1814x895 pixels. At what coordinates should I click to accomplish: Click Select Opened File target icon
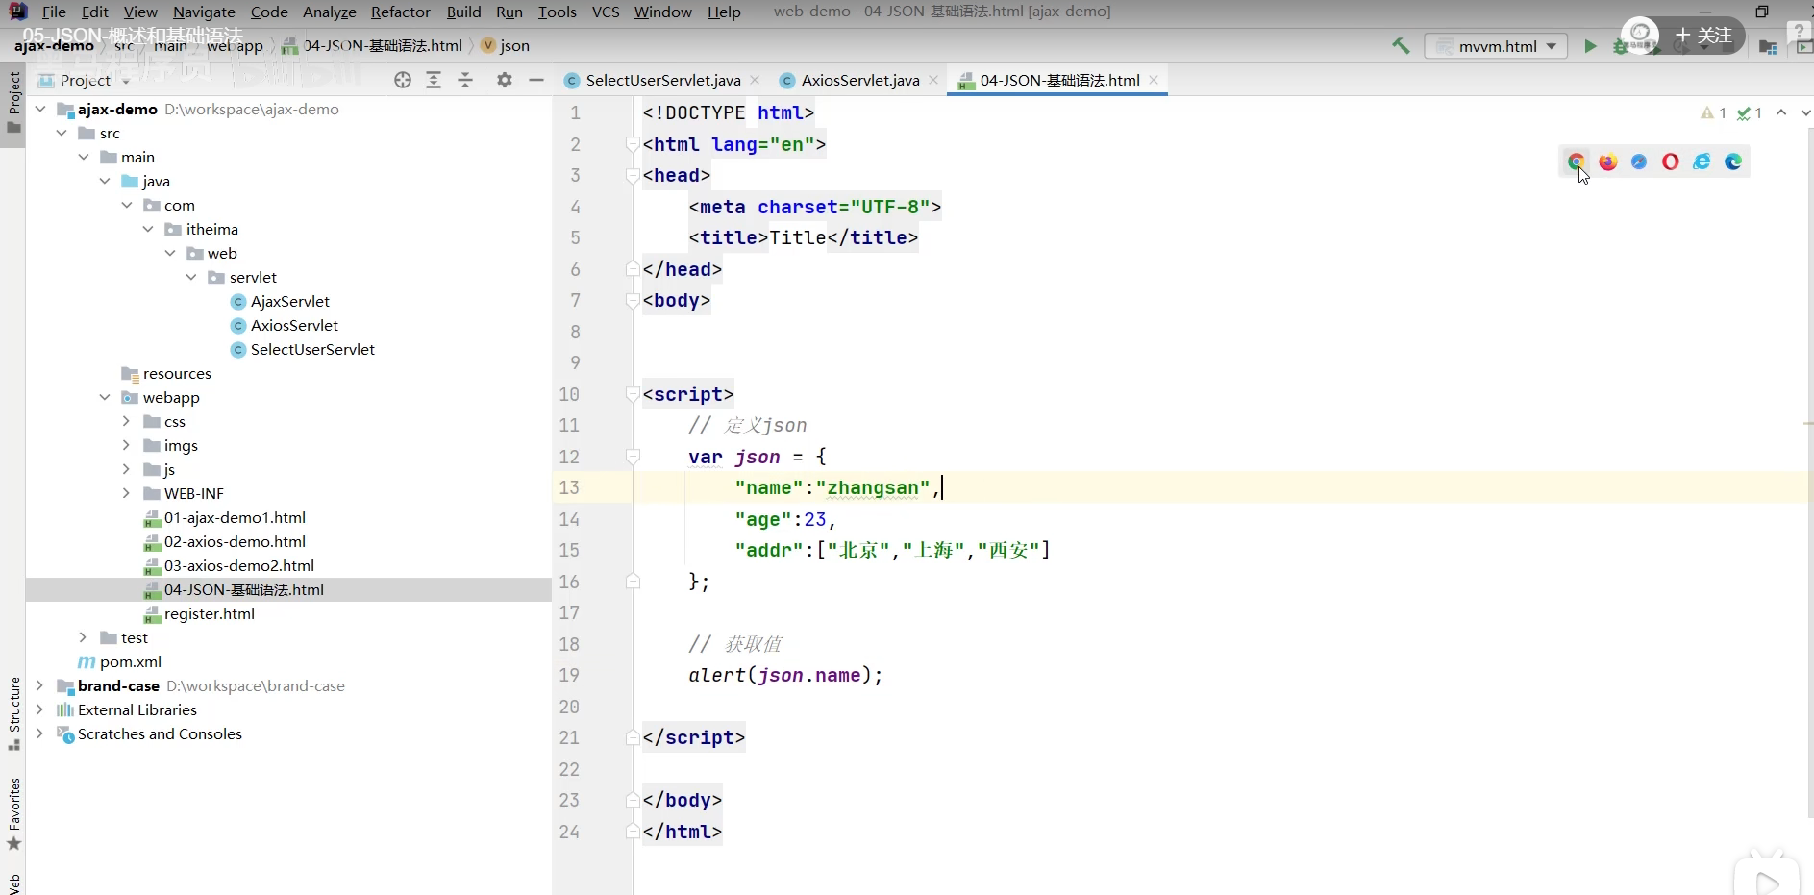(x=403, y=81)
